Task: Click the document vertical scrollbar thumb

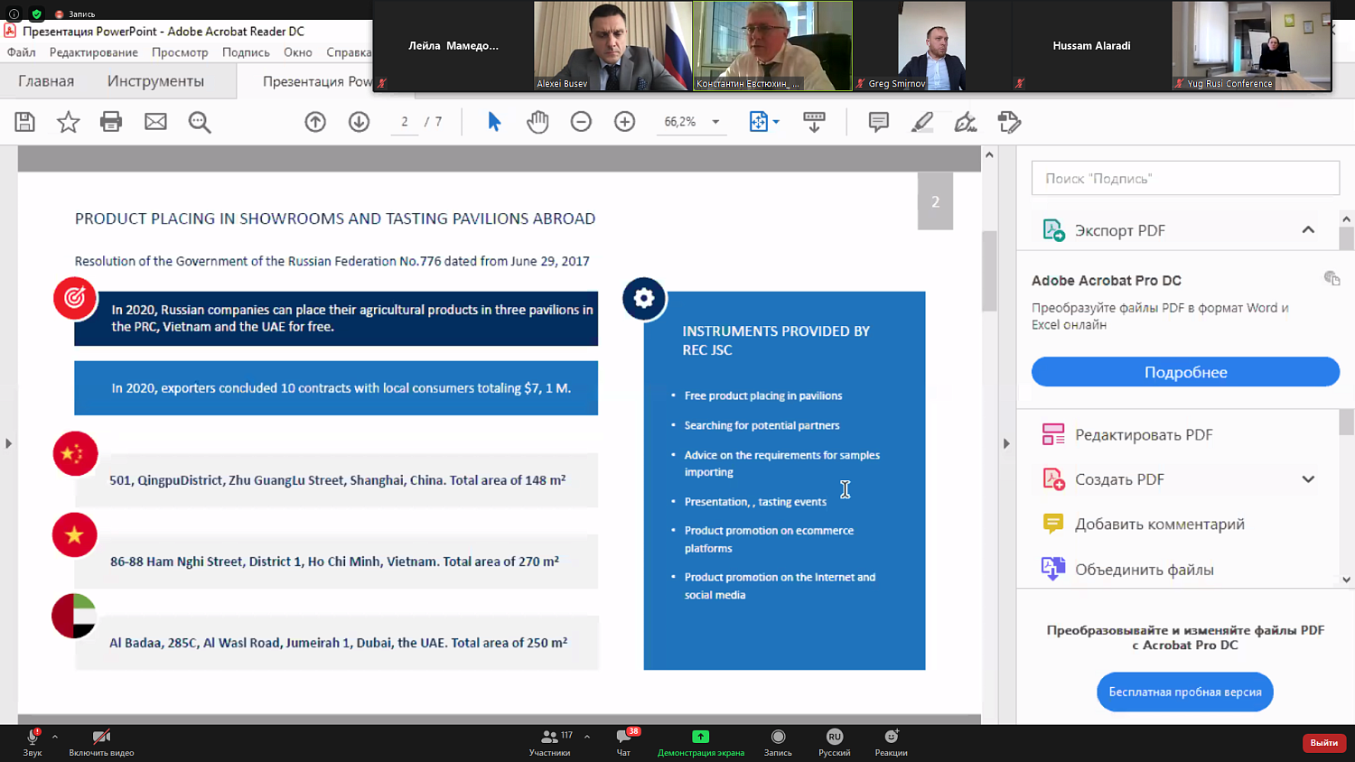Action: [x=989, y=271]
